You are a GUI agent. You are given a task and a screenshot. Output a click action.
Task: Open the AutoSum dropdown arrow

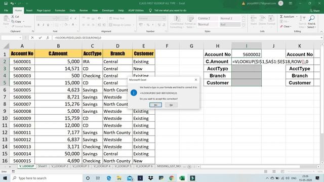297,17
